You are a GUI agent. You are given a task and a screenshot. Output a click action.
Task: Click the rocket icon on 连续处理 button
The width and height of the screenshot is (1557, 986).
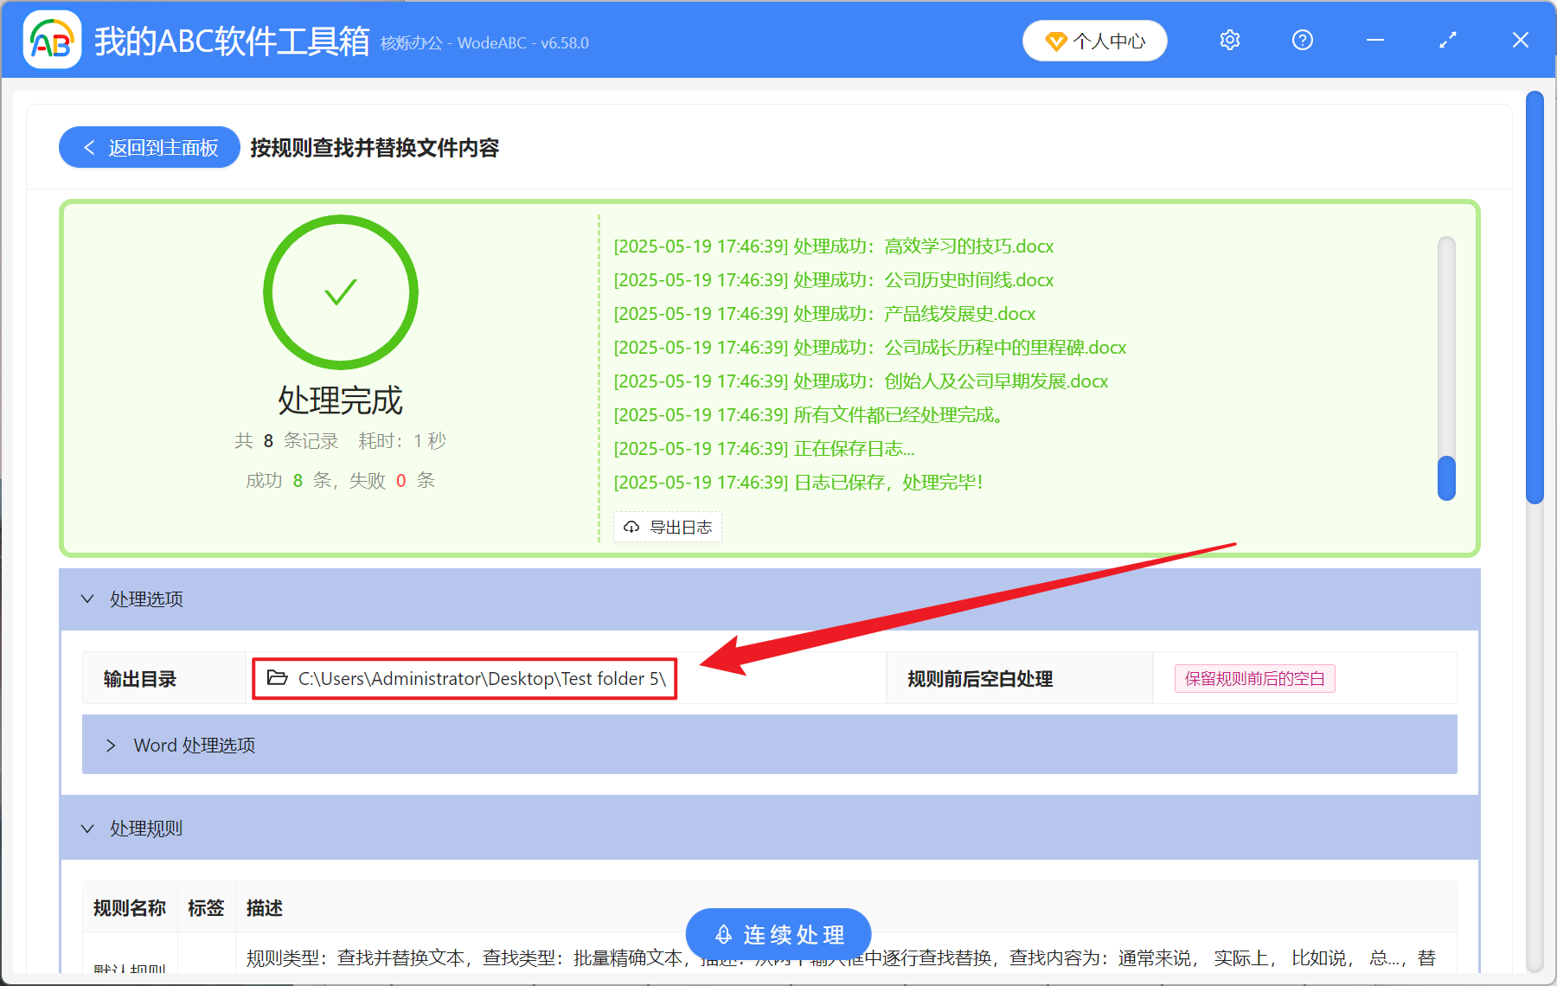(x=724, y=933)
